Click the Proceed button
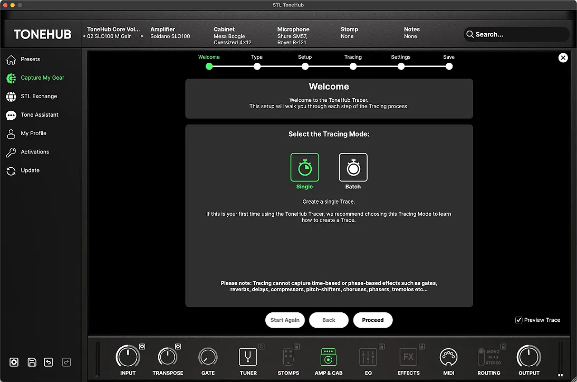This screenshot has height=382, width=577. (373, 320)
